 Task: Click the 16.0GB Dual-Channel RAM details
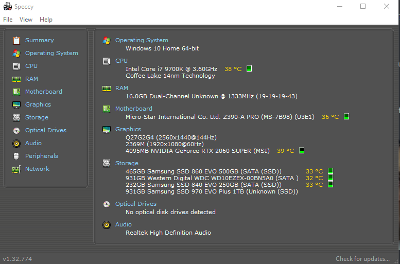212,96
